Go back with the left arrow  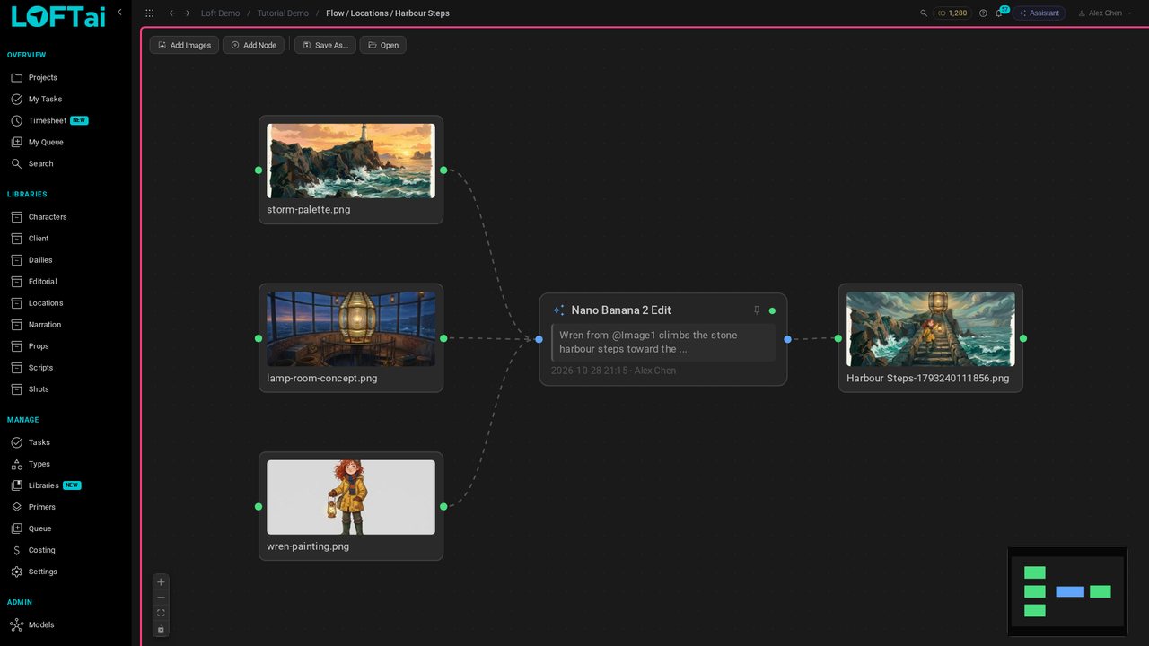172,13
